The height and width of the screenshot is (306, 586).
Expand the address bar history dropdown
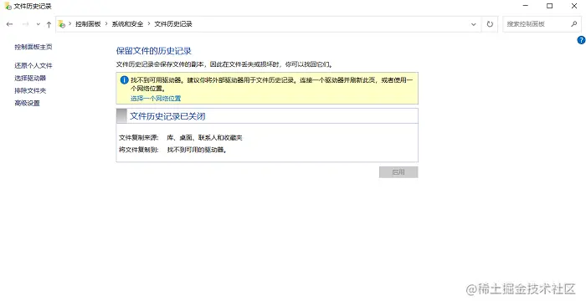(x=474, y=24)
